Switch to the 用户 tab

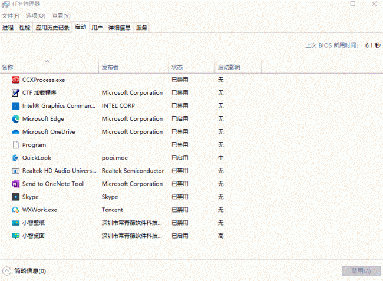pos(97,28)
